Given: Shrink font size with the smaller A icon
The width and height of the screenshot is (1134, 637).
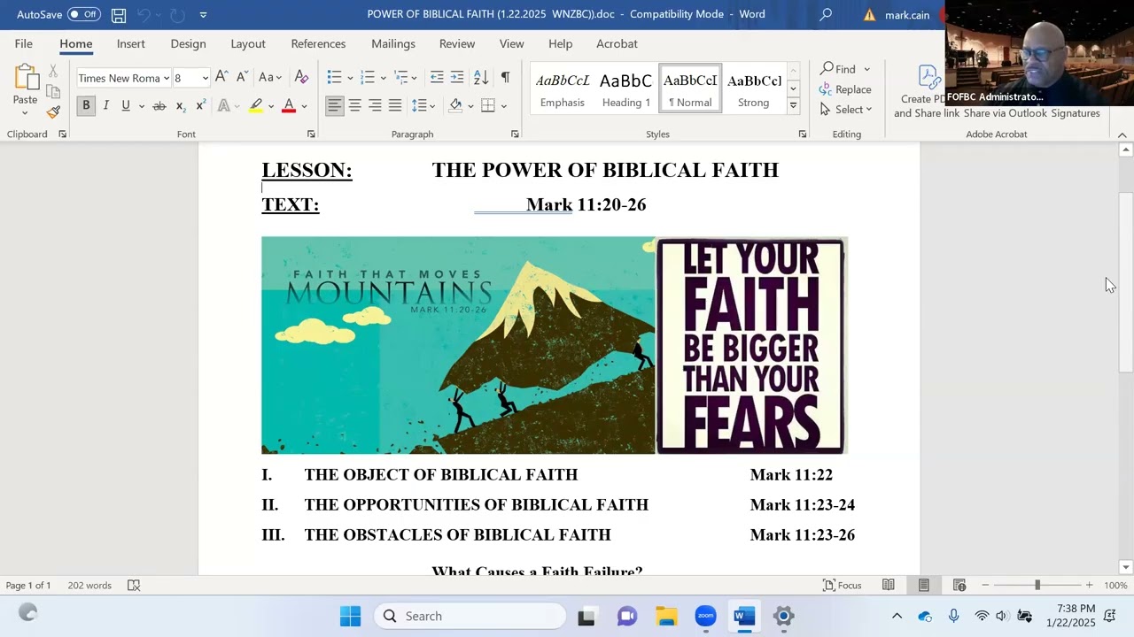Looking at the screenshot, I should tap(242, 78).
